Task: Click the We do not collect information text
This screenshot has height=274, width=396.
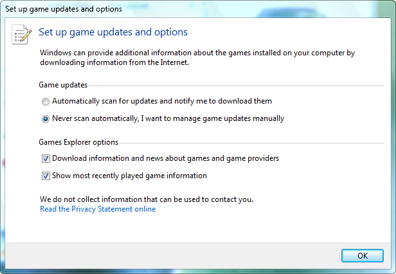Action: point(147,199)
